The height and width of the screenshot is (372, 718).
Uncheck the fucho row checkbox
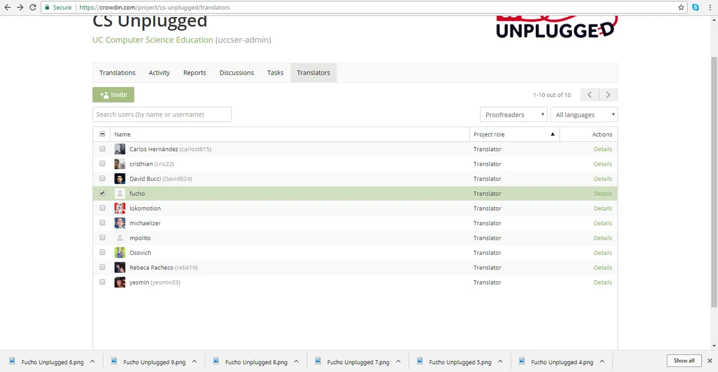point(102,193)
